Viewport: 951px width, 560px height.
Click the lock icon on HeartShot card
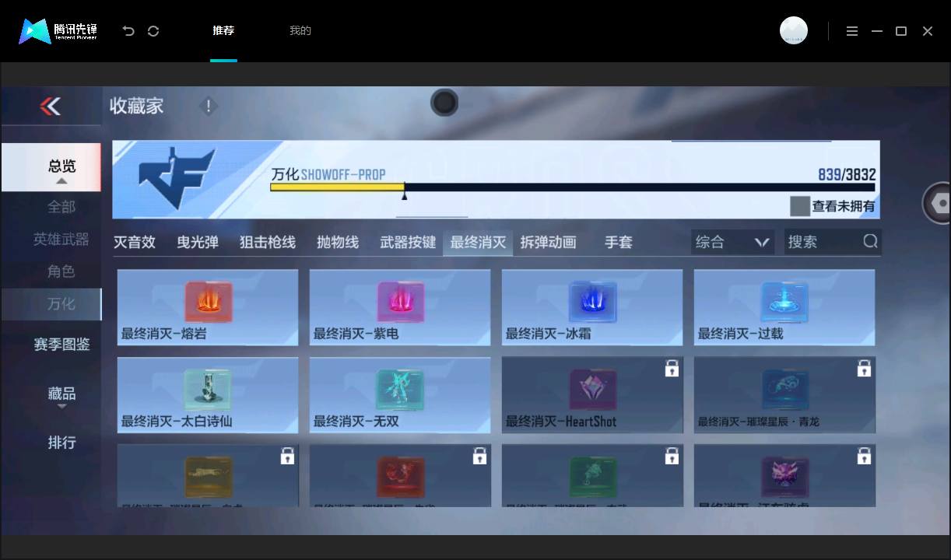(672, 369)
